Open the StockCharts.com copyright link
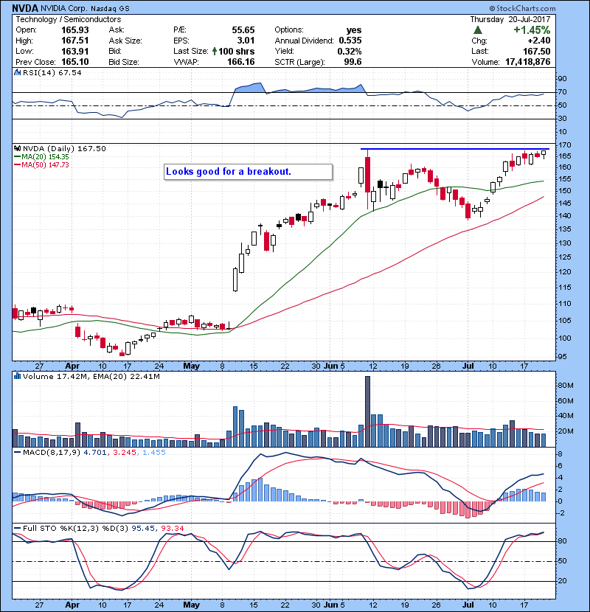 522,8
